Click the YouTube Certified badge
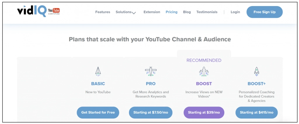The width and height of the screenshot is (299, 124). coord(54,12)
